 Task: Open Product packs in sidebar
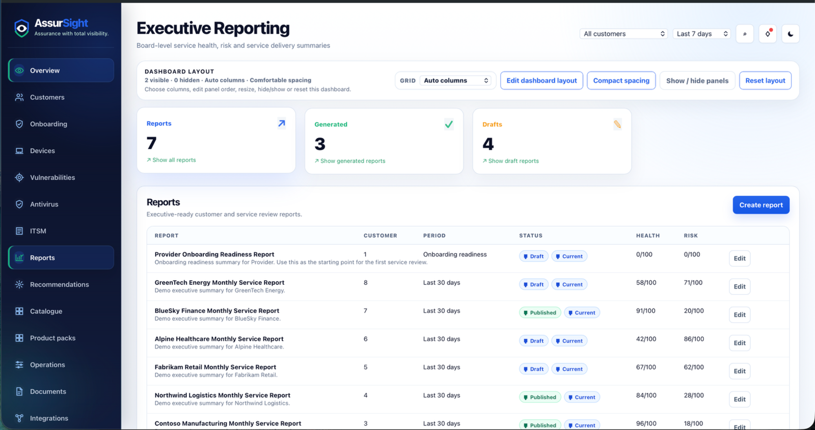click(61, 338)
